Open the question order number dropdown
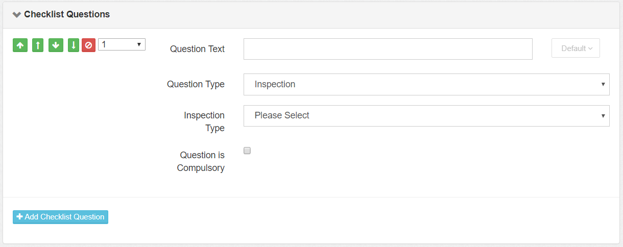The image size is (623, 247). [122, 45]
